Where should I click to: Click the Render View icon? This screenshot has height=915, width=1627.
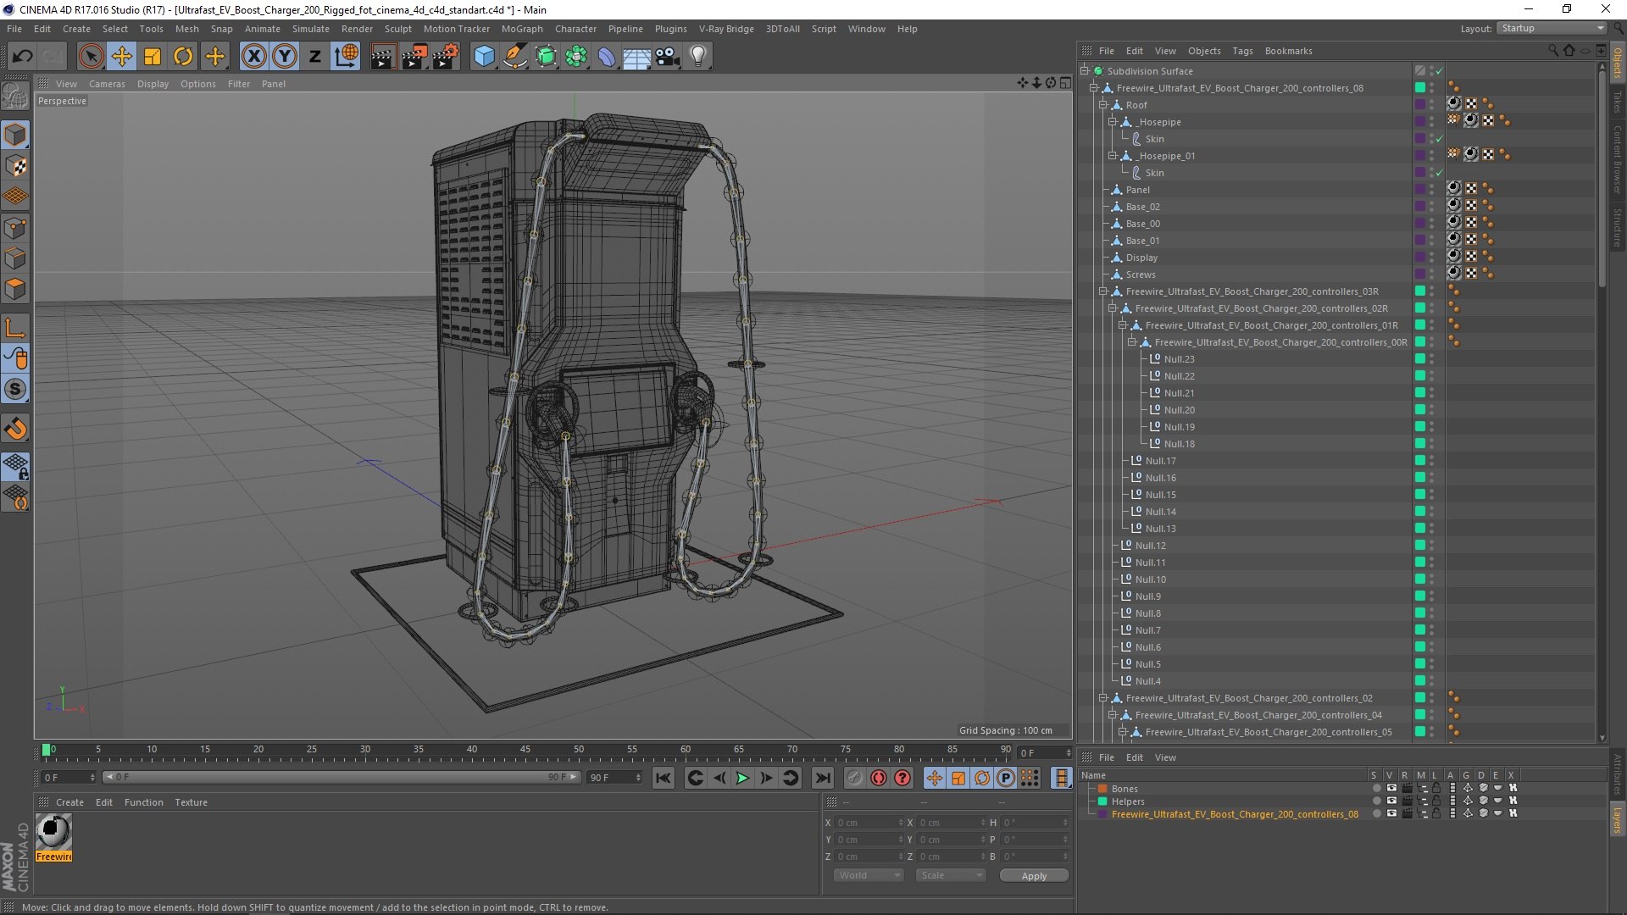pos(383,57)
